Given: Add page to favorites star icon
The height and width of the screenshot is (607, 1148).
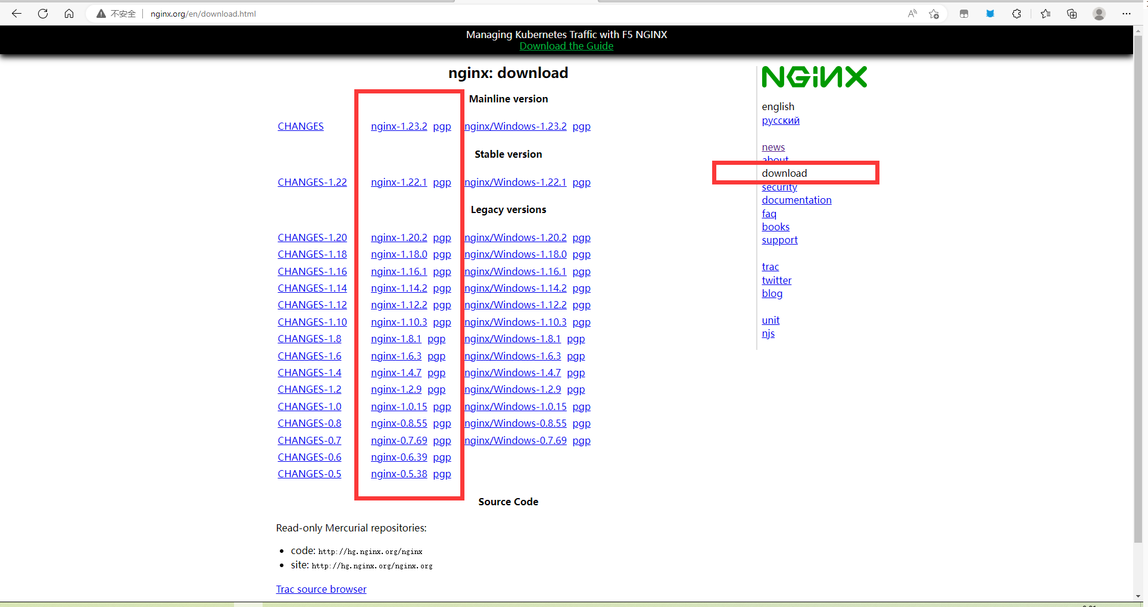Looking at the screenshot, I should coord(934,13).
